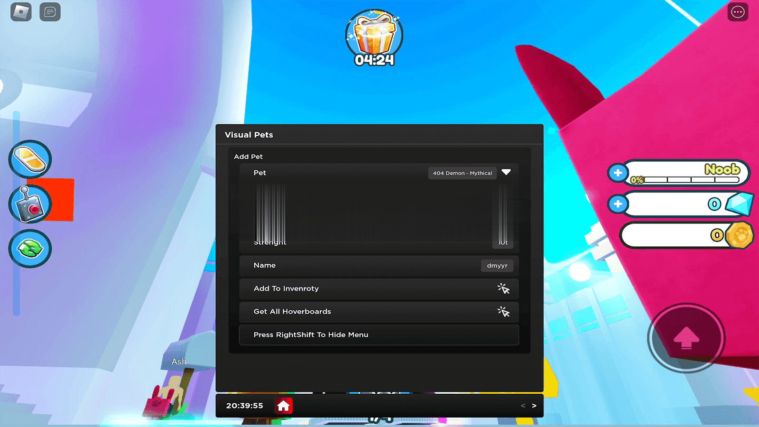Go to previous page arrow
Viewport: 759px width, 427px height.
(523, 406)
